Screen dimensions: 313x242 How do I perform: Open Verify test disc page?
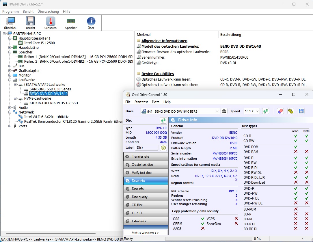pos(146,173)
